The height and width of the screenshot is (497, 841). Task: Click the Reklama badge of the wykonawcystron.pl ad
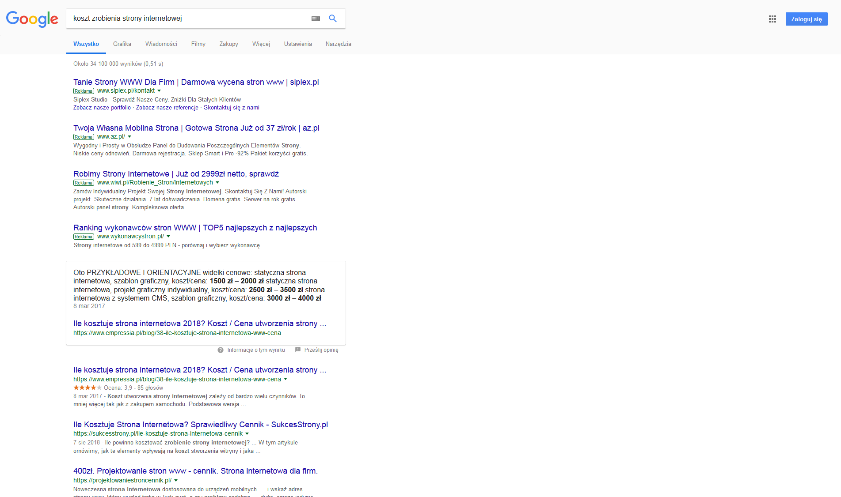click(84, 237)
